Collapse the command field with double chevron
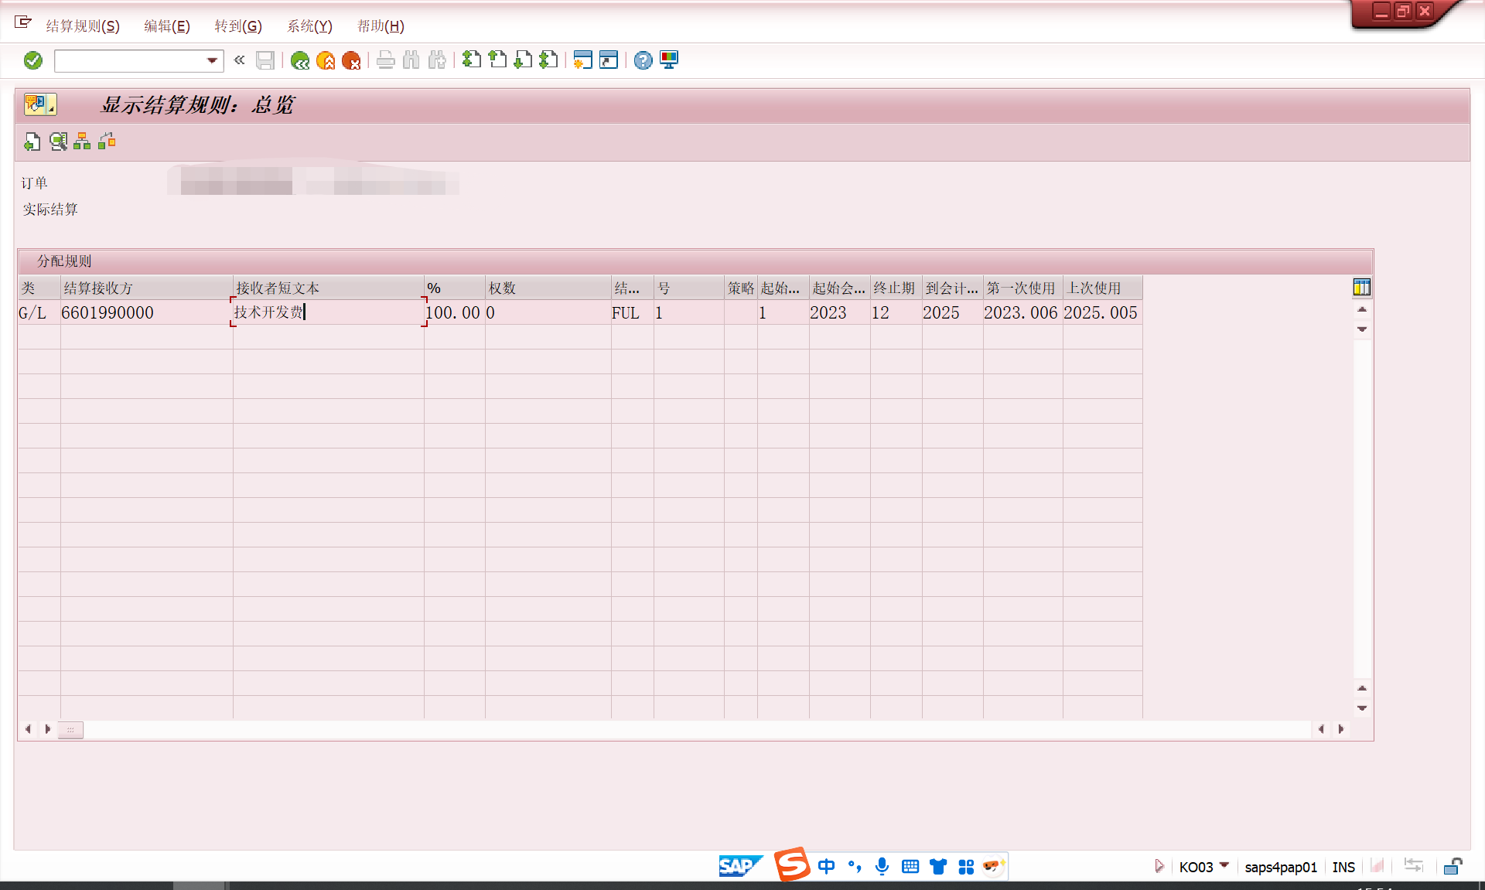The height and width of the screenshot is (890, 1485). click(240, 60)
